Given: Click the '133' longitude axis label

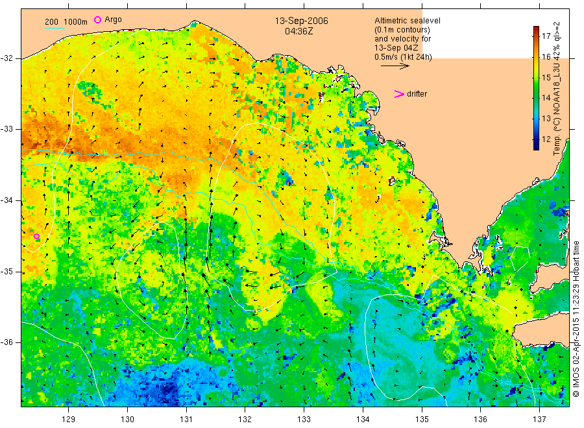Looking at the screenshot, I should [x=304, y=420].
